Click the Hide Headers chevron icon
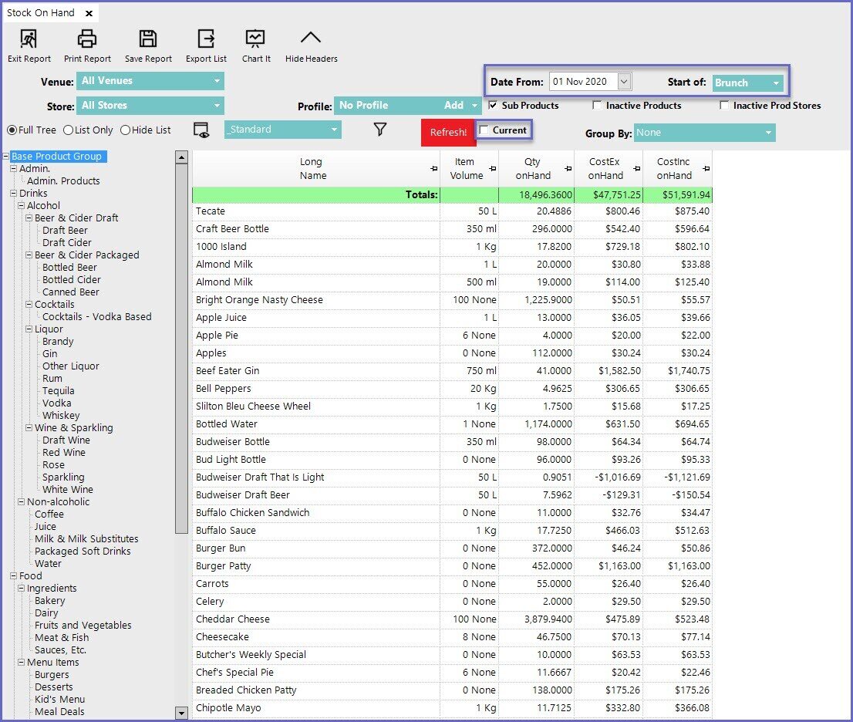 pyautogui.click(x=311, y=39)
